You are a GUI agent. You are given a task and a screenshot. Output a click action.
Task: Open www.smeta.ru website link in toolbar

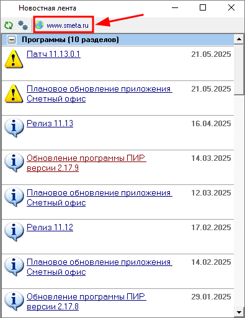pos(68,25)
